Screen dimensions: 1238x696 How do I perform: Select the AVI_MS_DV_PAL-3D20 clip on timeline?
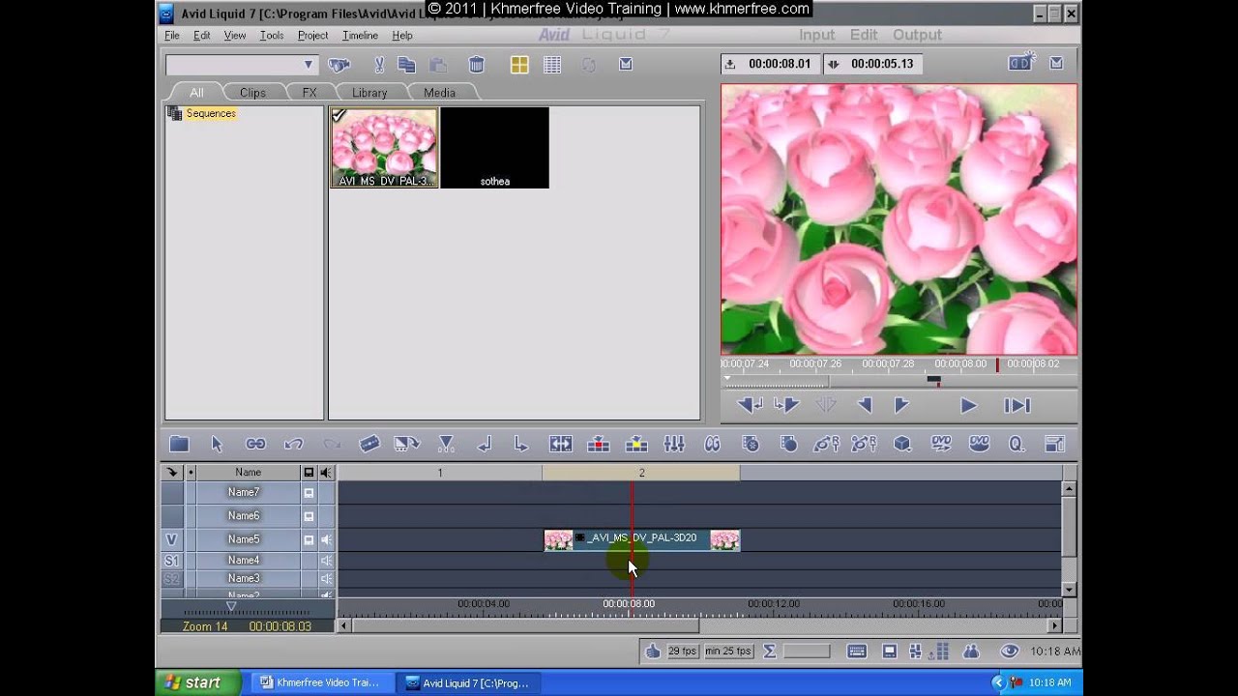(x=641, y=539)
